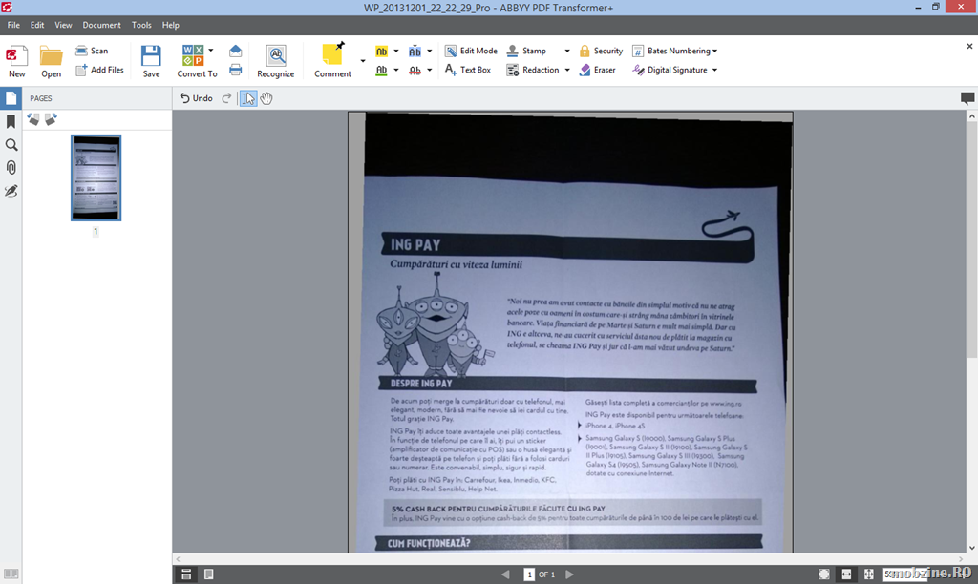Activate the hand pan tool
The image size is (978, 584).
[x=266, y=98]
